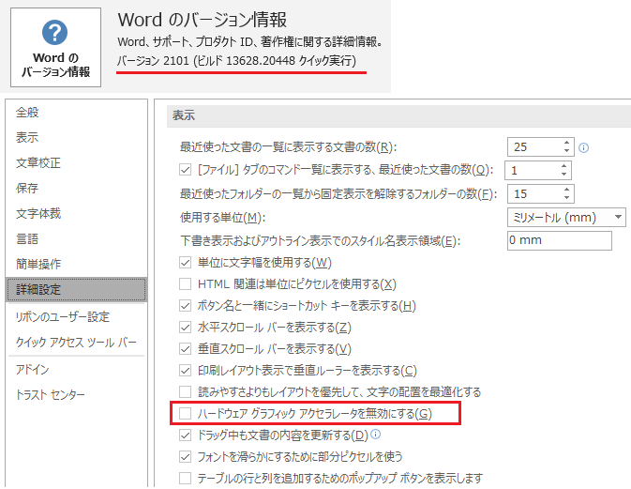
Task: Click label 最近使ったフォルダーの一覧から固定表示を解除
Action: [338, 194]
